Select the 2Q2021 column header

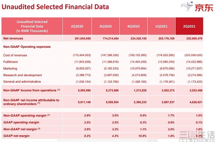[x=189, y=26]
